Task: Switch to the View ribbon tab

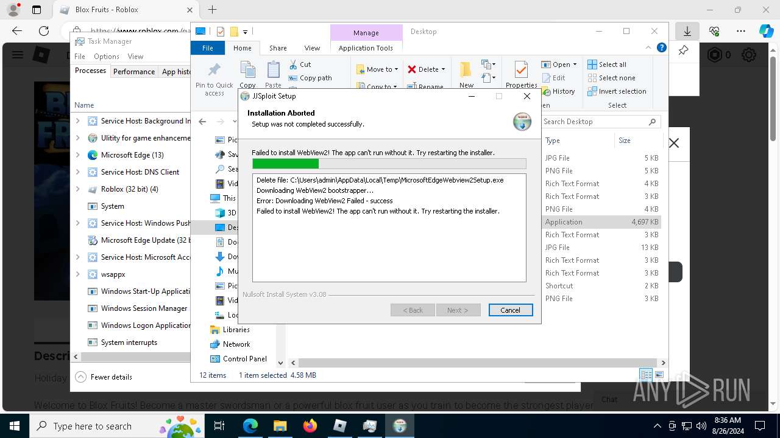Action: coord(312,48)
